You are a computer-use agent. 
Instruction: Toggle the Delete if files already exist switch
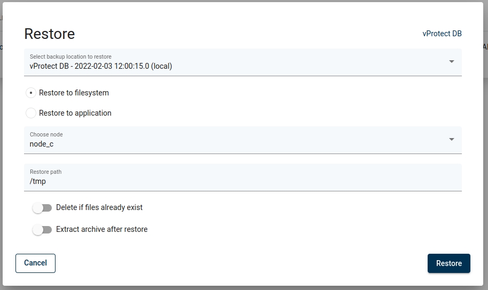[42, 208]
